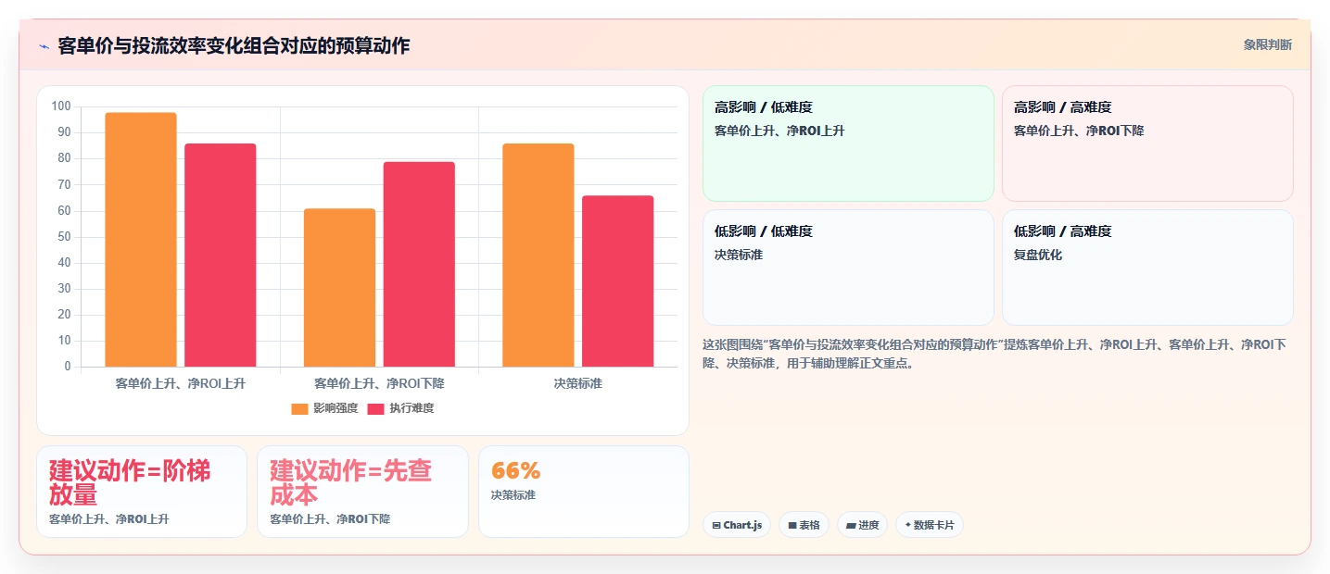
Task: Click the icon in the Chart.js tag
Action: [x=716, y=525]
